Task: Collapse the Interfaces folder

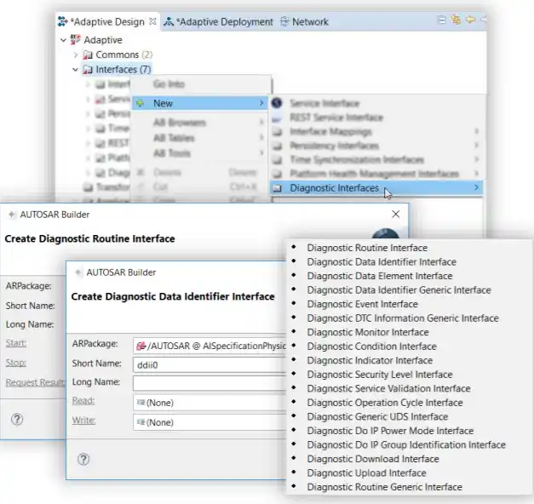Action: (75, 70)
